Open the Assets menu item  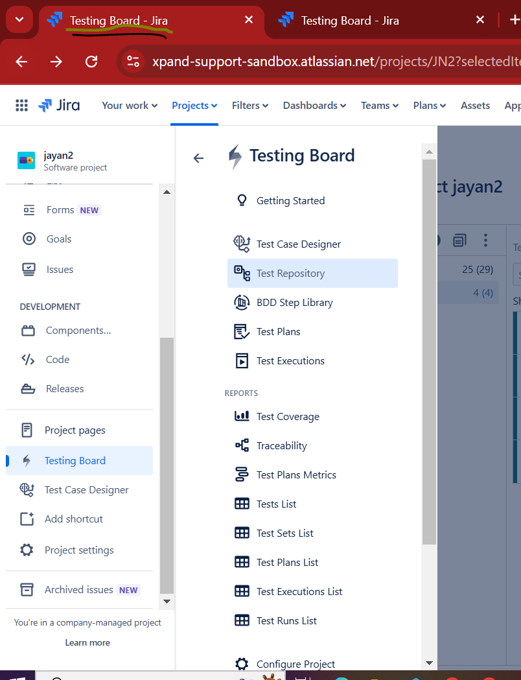475,106
